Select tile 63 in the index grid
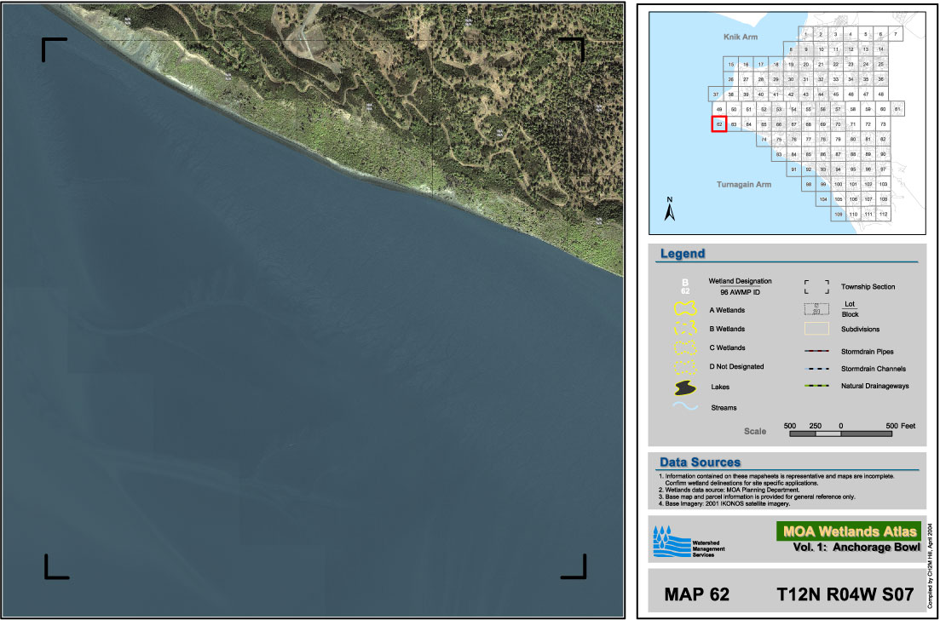This screenshot has width=940, height=620. (x=734, y=124)
